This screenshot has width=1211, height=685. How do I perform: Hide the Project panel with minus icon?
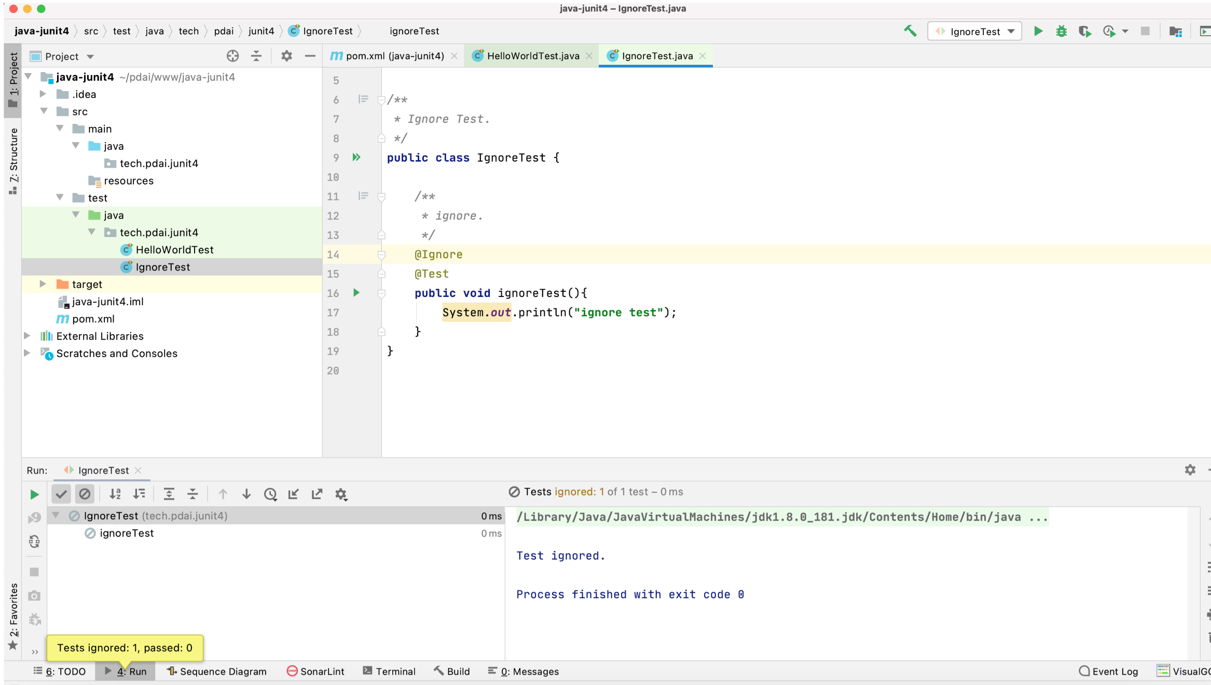[310, 56]
